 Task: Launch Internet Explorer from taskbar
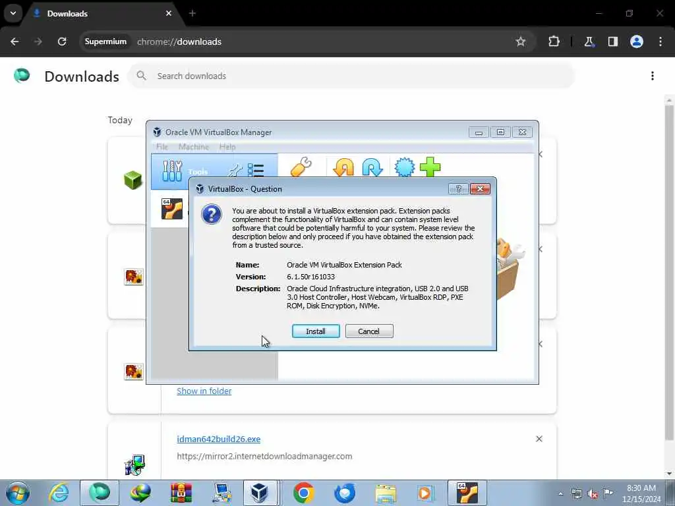[59, 493]
